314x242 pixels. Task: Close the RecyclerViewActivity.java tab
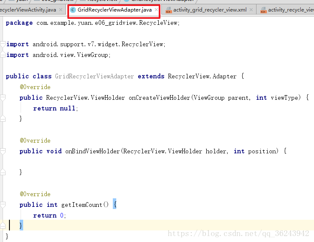pos(60,9)
